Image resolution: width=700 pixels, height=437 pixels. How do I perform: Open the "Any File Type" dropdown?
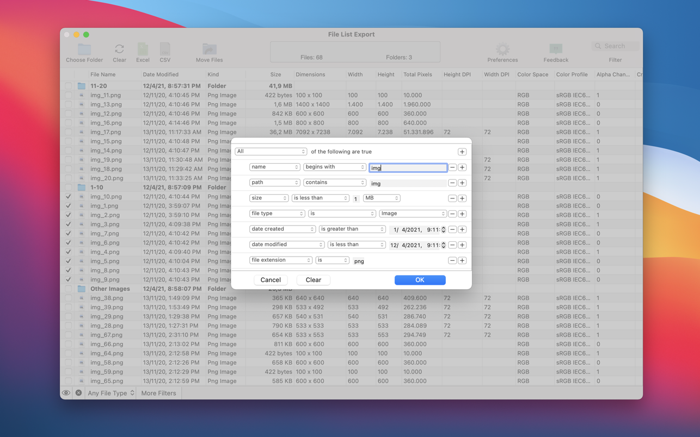coord(110,392)
